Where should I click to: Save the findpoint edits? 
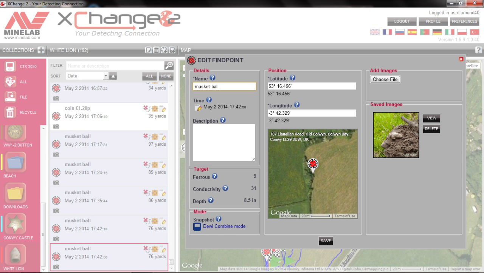point(326,241)
